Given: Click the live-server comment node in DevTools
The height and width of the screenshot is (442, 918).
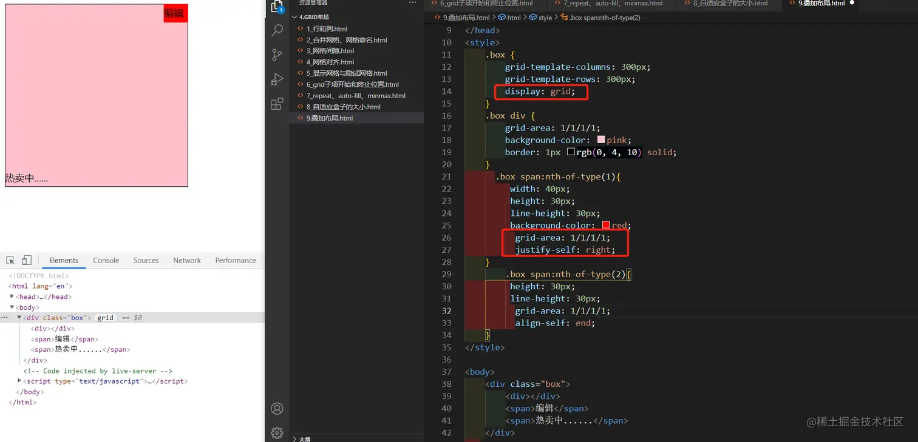Looking at the screenshot, I should (98, 371).
